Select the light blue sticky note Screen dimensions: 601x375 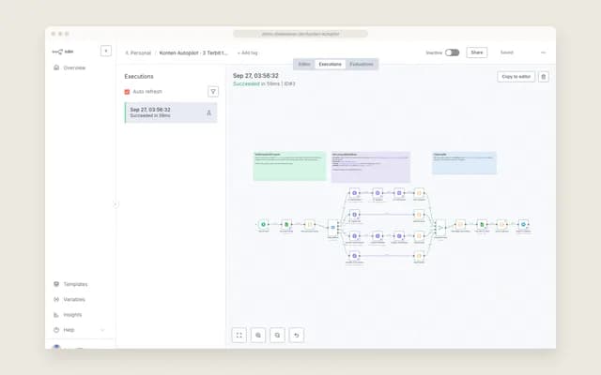click(x=464, y=163)
